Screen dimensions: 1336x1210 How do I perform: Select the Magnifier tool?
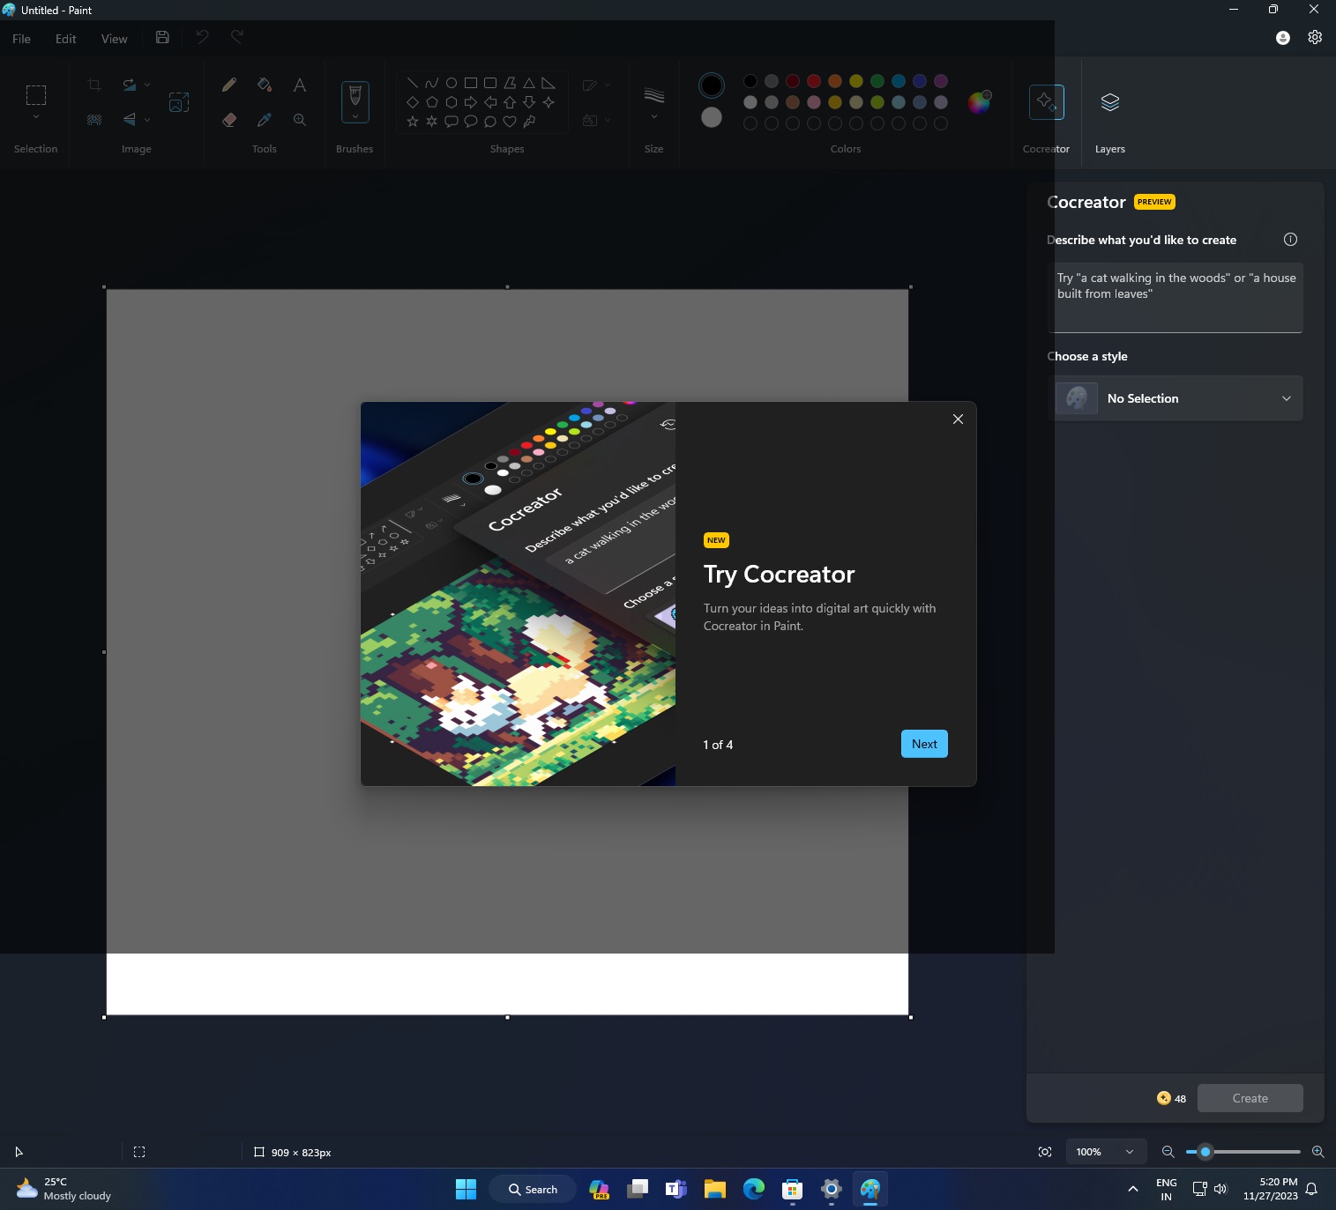point(299,119)
